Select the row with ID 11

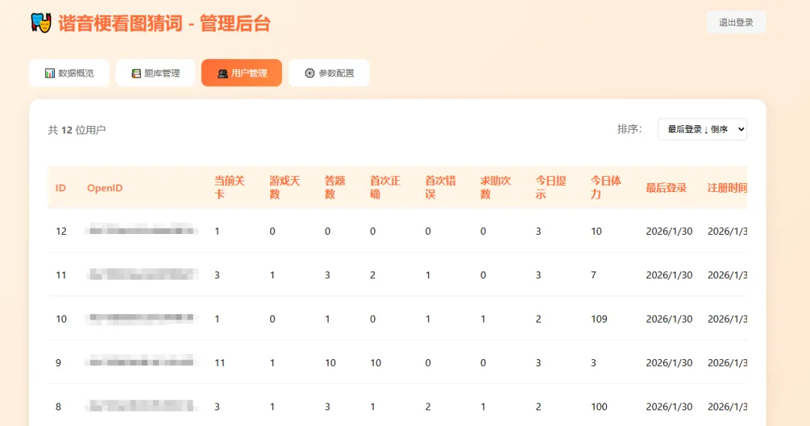pyautogui.click(x=397, y=274)
